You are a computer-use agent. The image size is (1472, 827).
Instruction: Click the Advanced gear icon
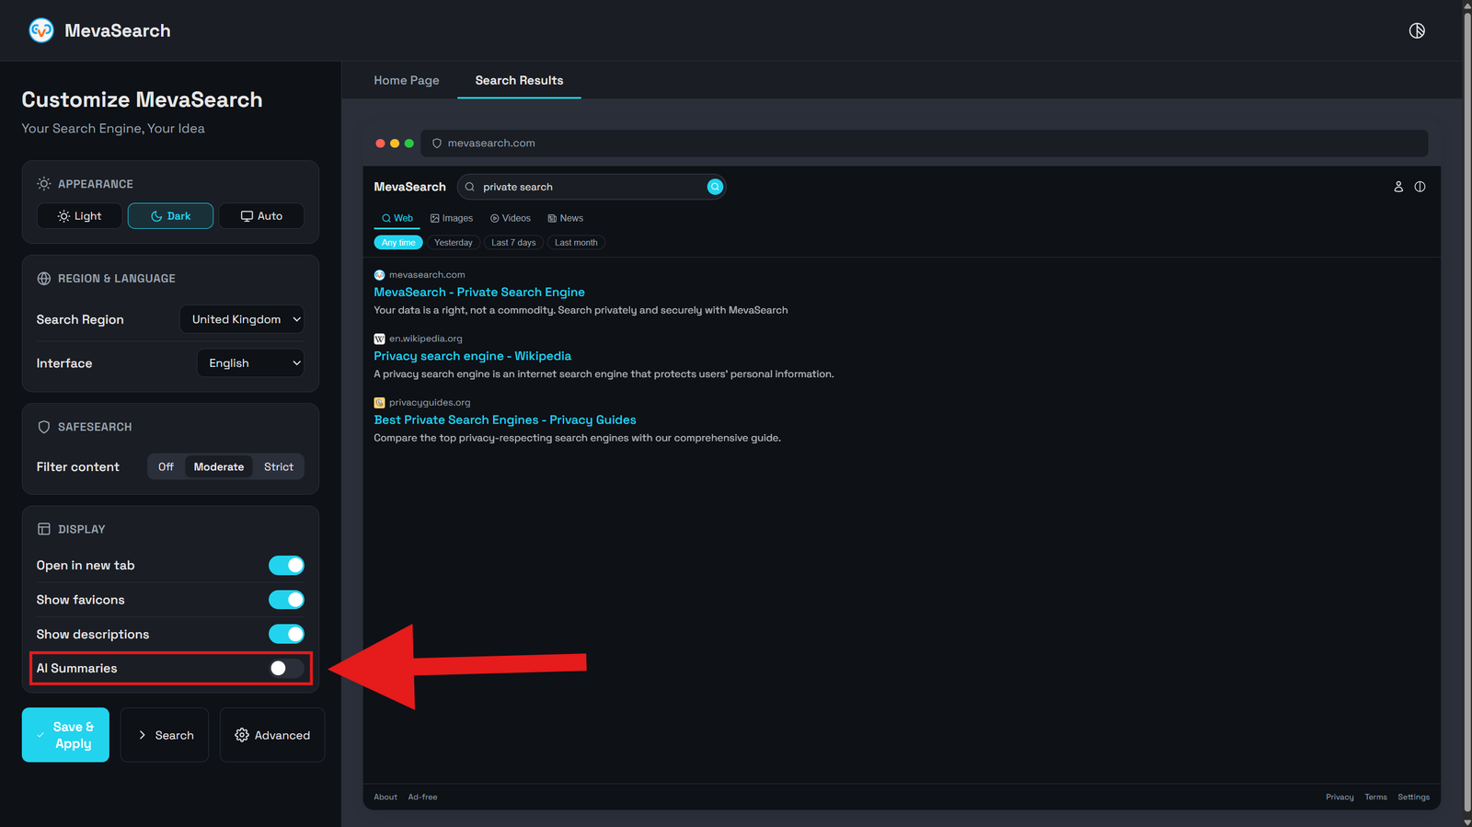click(242, 735)
